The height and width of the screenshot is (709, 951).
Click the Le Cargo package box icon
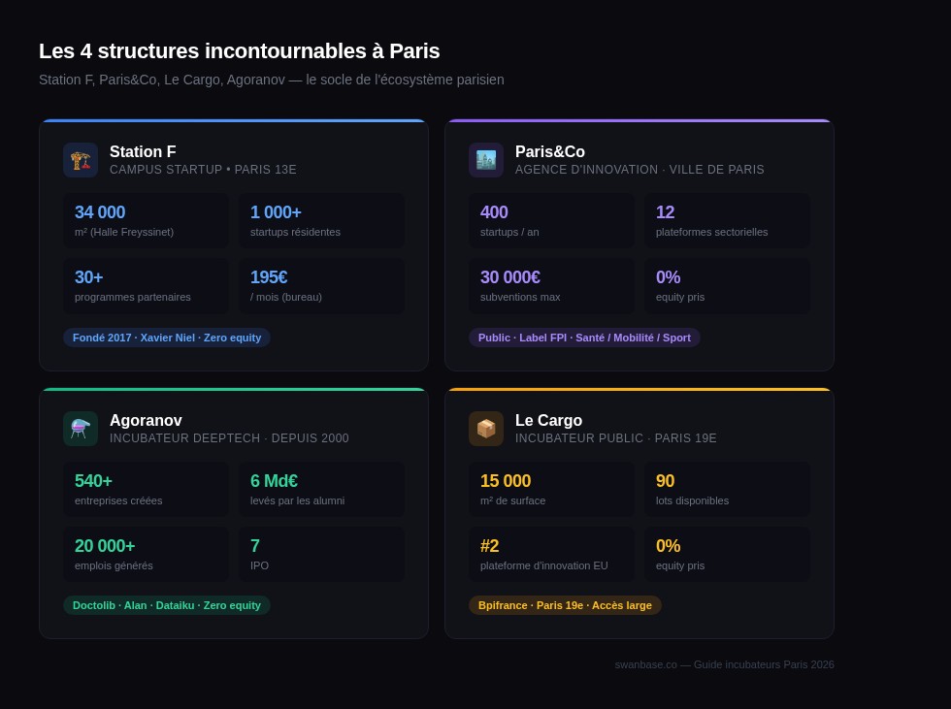(486, 429)
